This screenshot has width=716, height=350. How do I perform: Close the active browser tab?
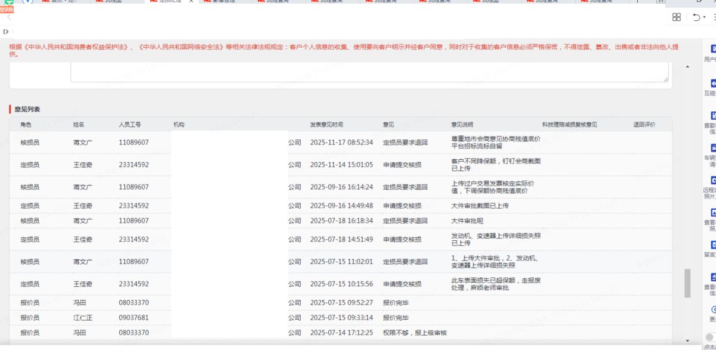pos(190,1)
